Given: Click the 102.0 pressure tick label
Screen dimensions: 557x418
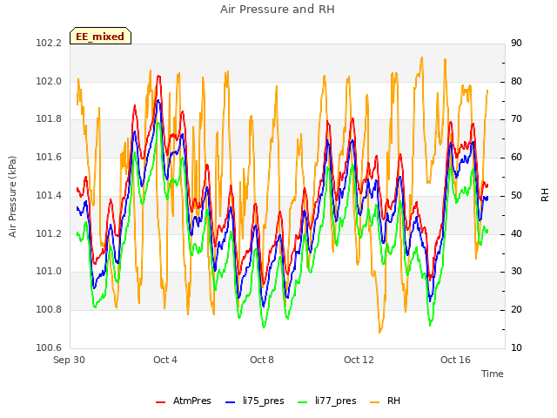Looking at the screenshot, I should pyautogui.click(x=49, y=81).
